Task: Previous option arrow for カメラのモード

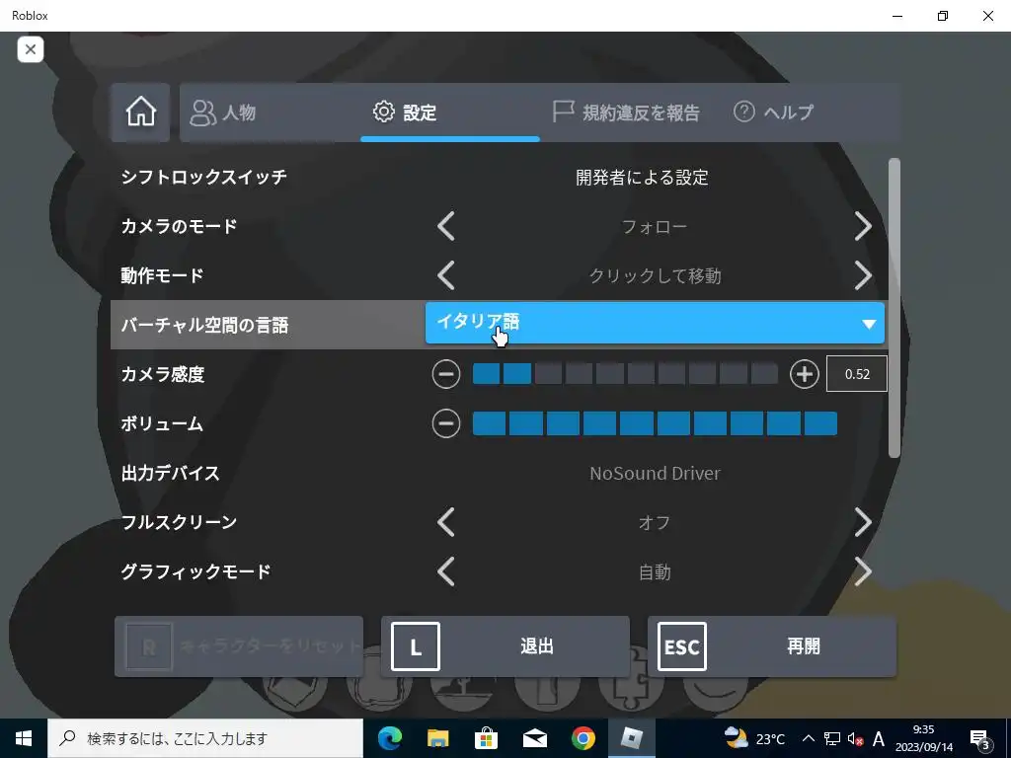Action: tap(446, 226)
